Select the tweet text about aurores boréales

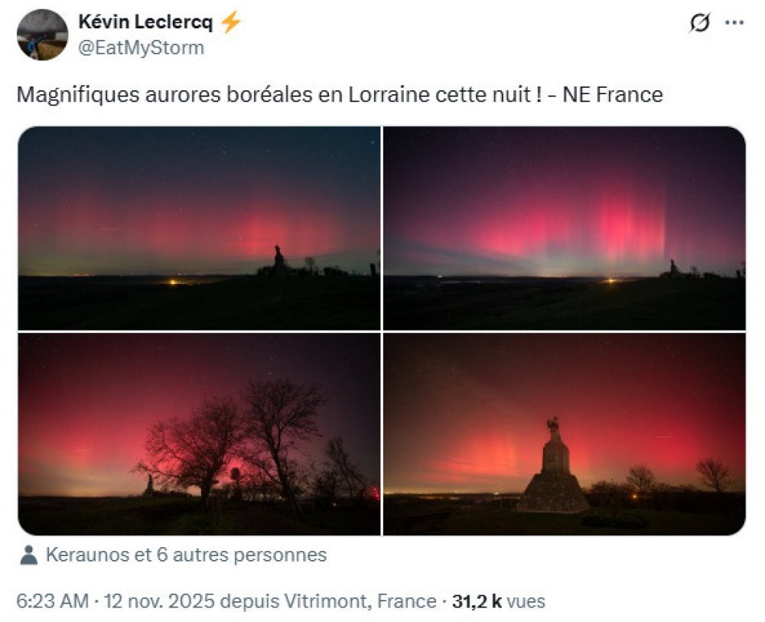(340, 95)
